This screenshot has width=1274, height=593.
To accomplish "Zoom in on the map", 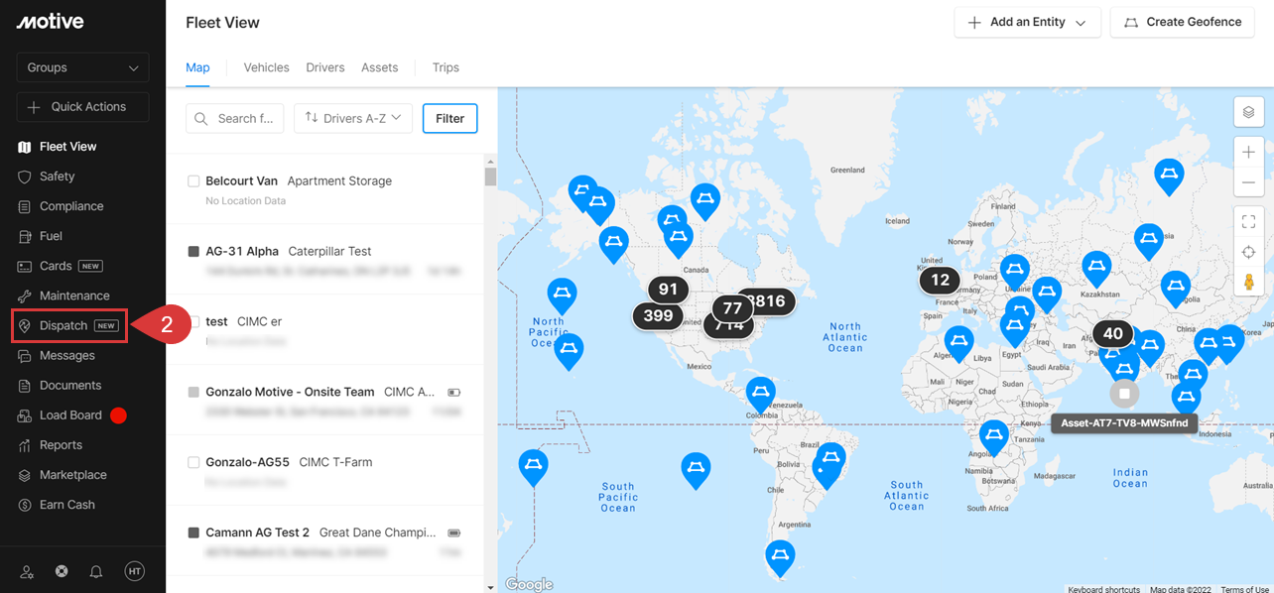I will pos(1248,152).
